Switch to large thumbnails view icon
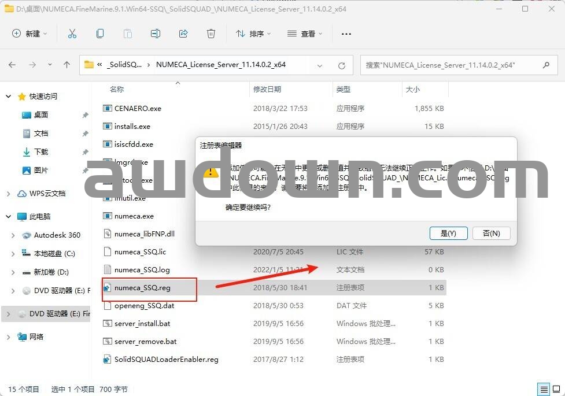The height and width of the screenshot is (396, 565). 556,389
